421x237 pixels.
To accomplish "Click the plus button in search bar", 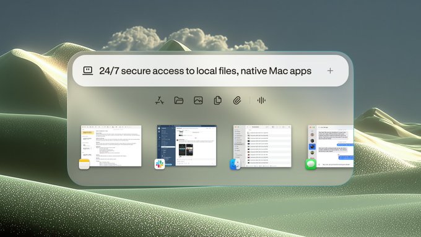I will point(330,71).
